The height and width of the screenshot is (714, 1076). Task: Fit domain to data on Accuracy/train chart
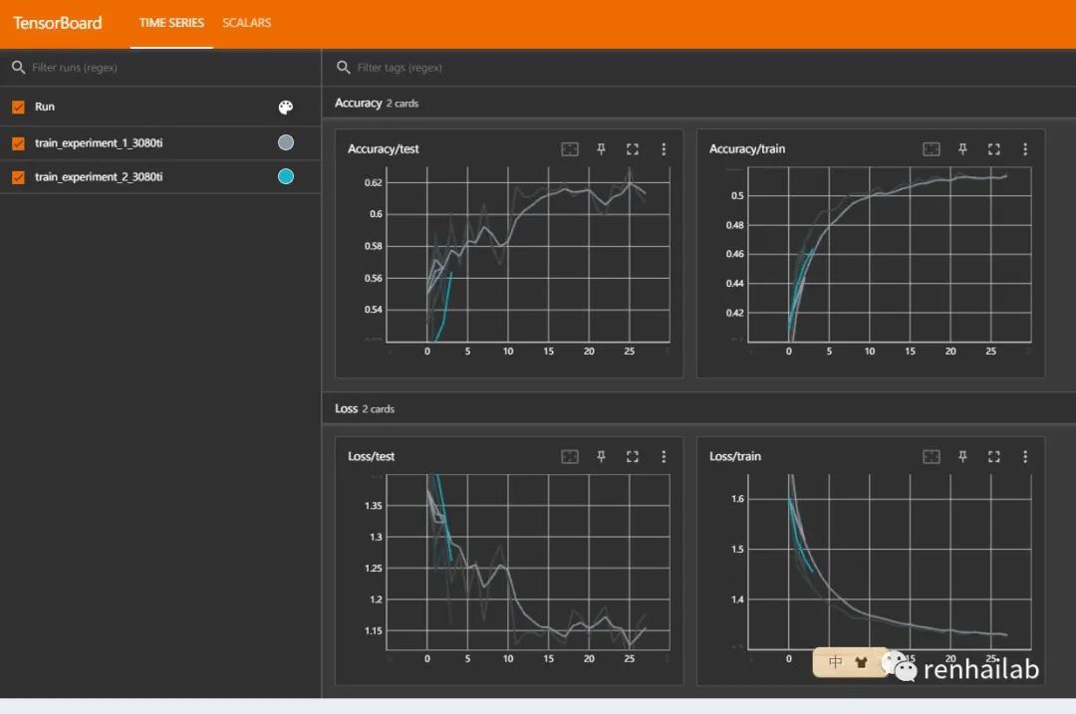click(x=932, y=148)
